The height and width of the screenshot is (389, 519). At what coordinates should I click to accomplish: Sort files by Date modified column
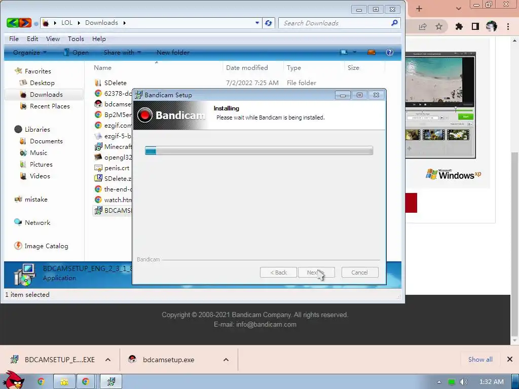(247, 68)
